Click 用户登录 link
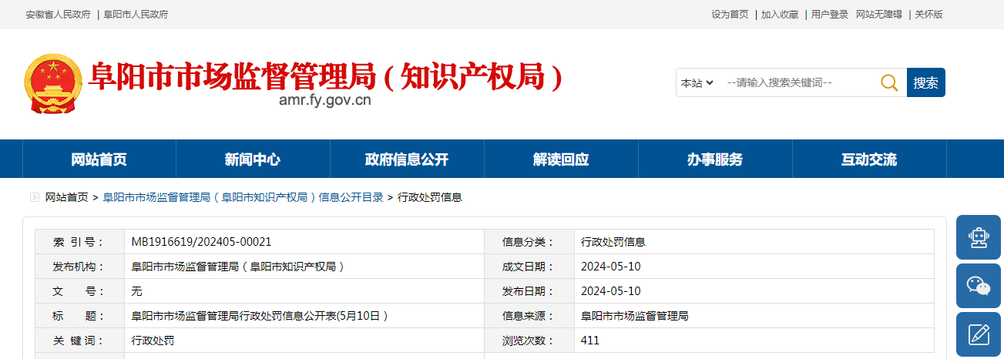This screenshot has width=1004, height=359. [x=830, y=15]
